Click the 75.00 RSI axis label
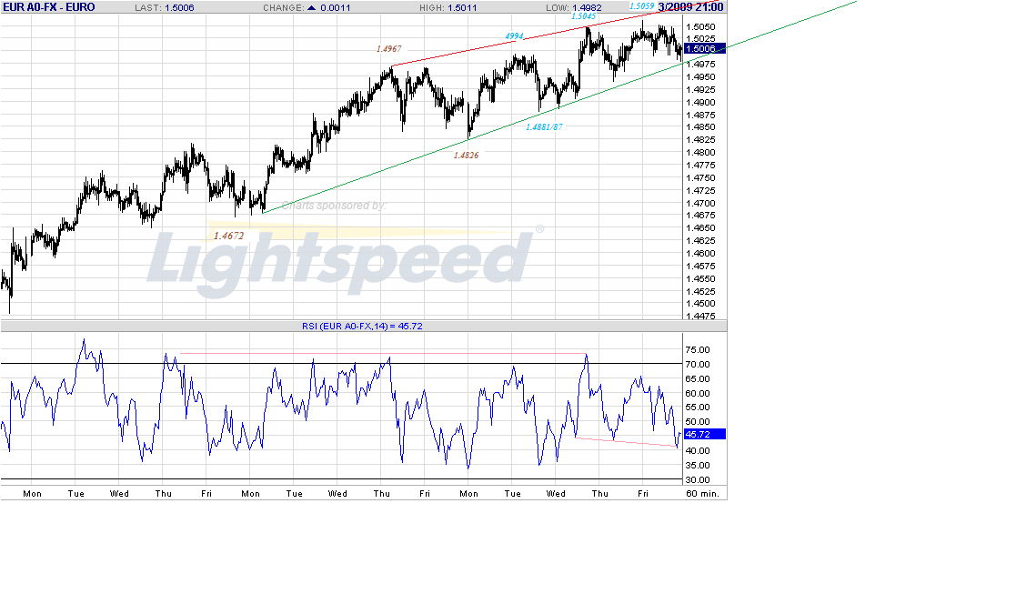The width and height of the screenshot is (1036, 614). coord(698,350)
